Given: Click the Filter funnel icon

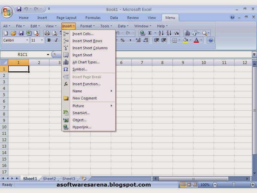Looking at the screenshot, I should 176,33.
